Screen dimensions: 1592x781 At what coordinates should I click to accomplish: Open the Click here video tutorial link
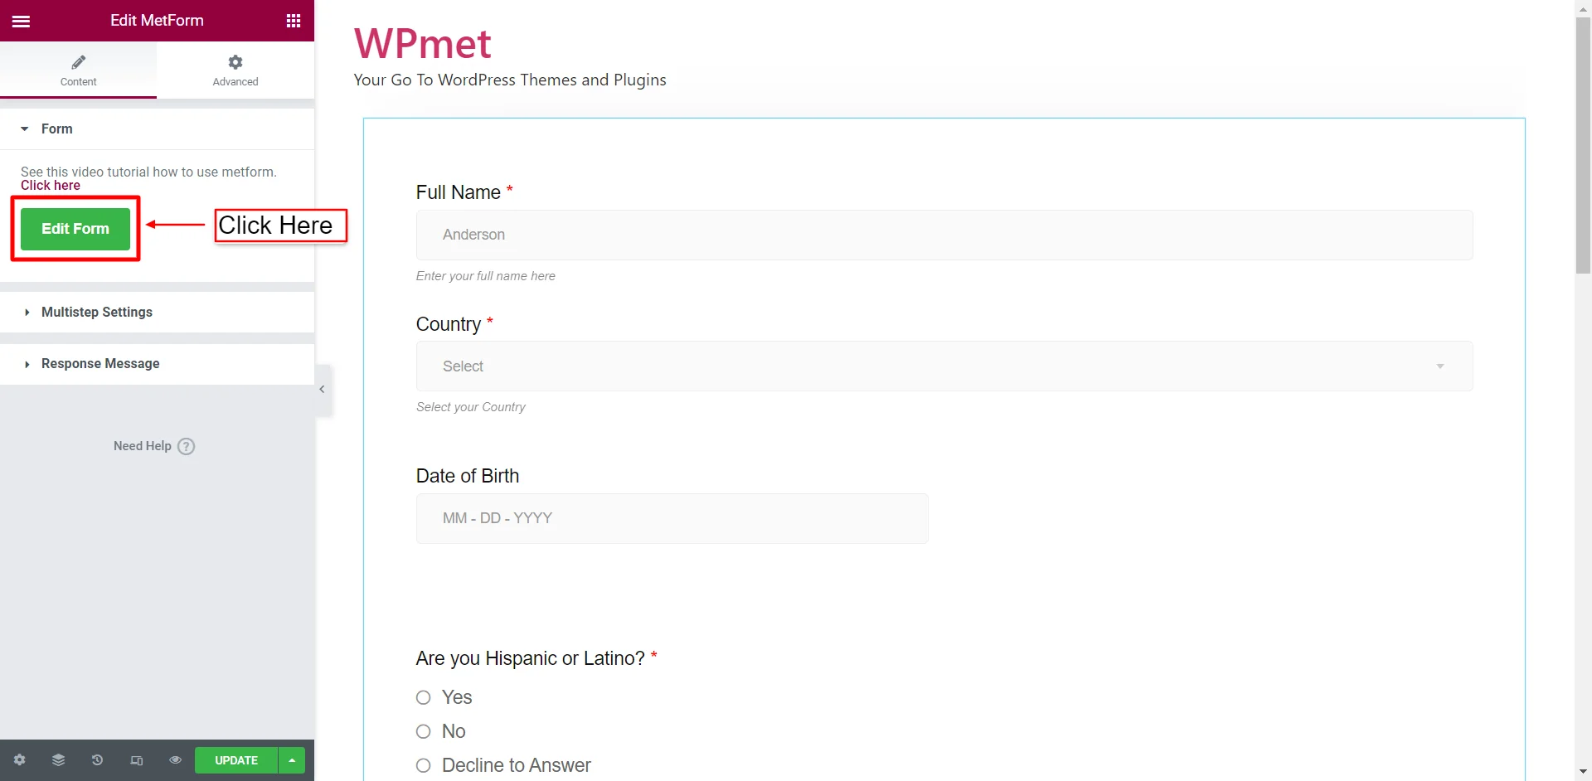pos(51,186)
